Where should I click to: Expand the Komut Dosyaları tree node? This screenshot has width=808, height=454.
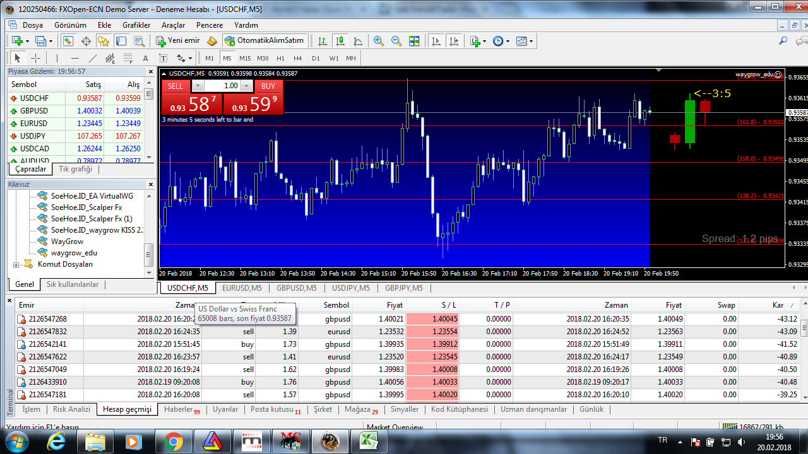(x=16, y=264)
